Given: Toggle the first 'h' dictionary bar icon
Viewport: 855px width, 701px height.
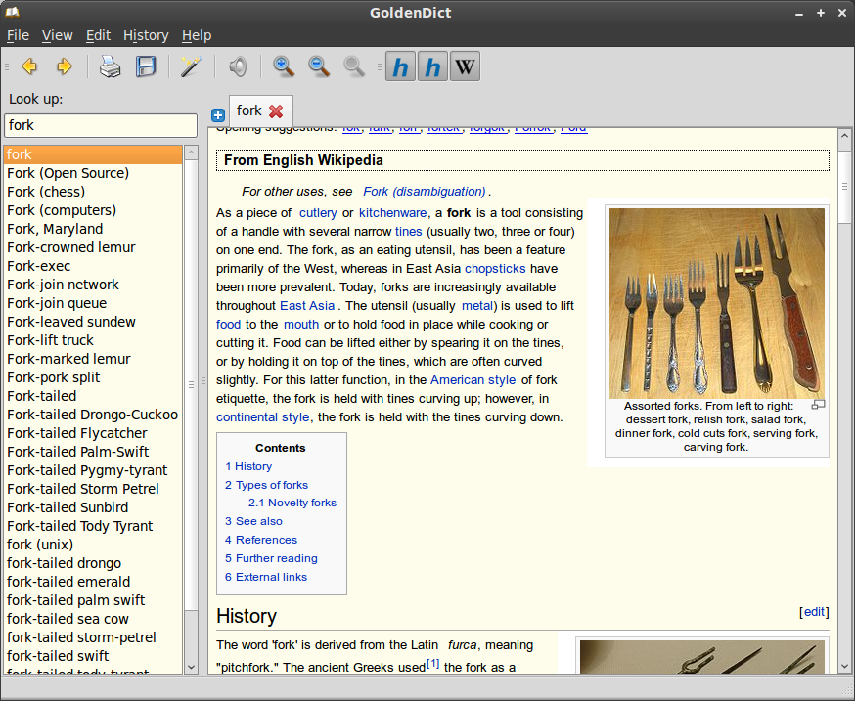Looking at the screenshot, I should point(400,66).
